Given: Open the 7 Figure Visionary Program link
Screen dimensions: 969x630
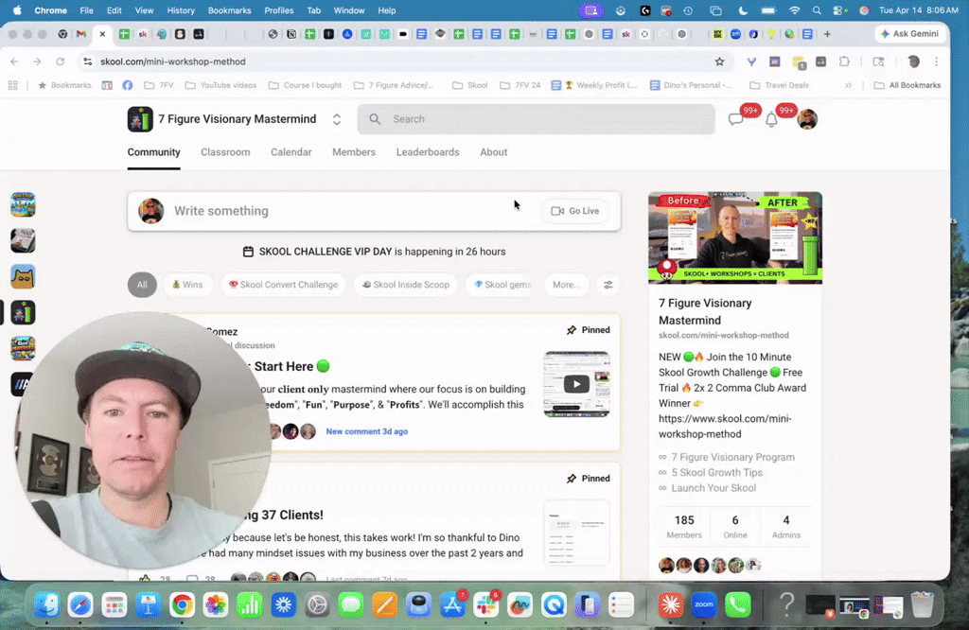Looking at the screenshot, I should click(x=733, y=457).
